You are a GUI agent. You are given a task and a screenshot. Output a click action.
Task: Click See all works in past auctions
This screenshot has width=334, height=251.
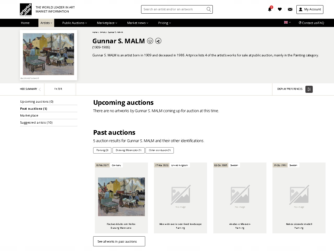coord(119,241)
